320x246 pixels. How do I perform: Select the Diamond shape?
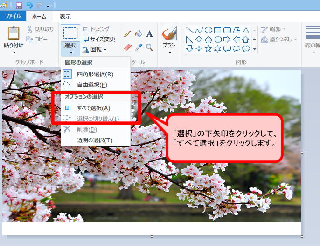pos(199,39)
